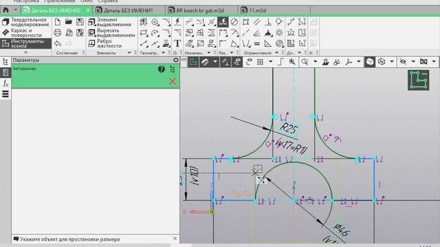Select the circle tool
This screenshot has width=440, height=247.
coord(155,22)
